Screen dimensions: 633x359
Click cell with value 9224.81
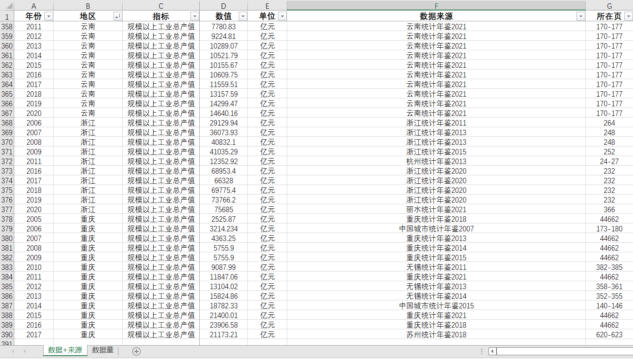click(x=224, y=36)
